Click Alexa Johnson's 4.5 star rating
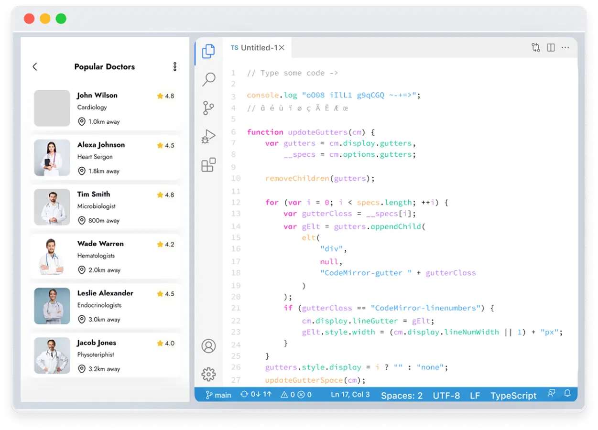This screenshot has width=598, height=430. [x=165, y=145]
